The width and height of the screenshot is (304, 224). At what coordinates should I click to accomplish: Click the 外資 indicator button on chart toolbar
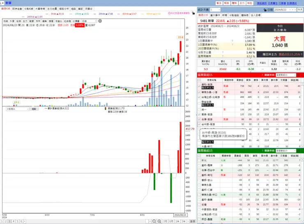12,21
